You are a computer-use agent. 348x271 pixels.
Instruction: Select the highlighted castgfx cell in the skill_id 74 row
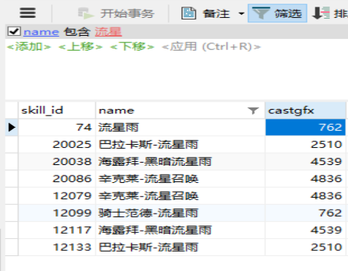tap(305, 128)
